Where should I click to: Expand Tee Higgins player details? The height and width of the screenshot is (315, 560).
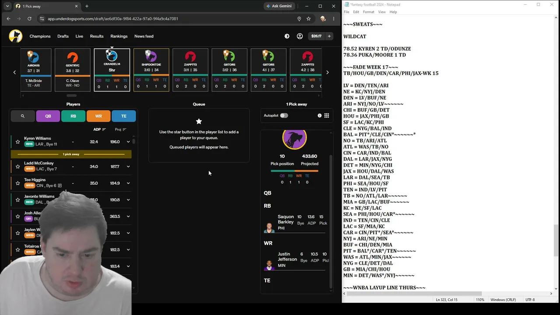click(128, 183)
